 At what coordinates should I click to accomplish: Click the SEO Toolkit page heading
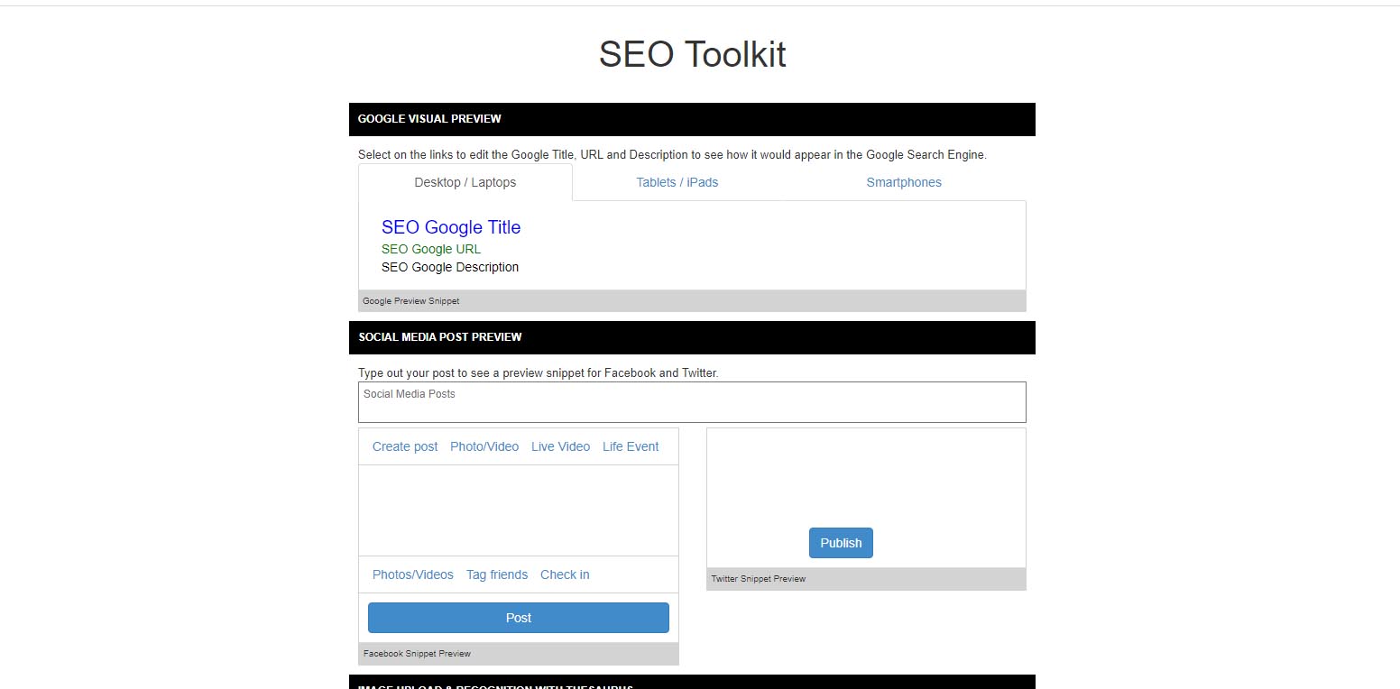(x=692, y=55)
